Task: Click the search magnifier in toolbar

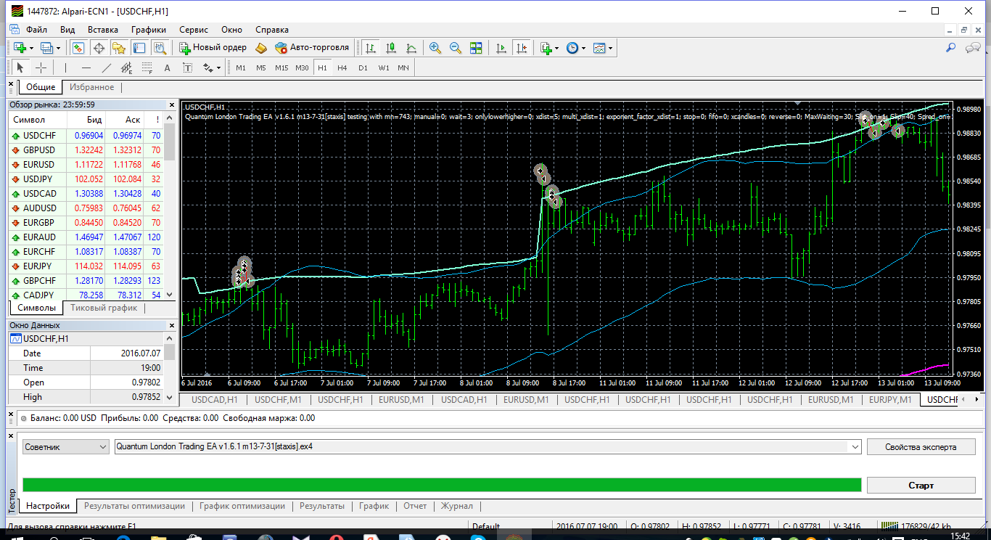Action: (x=950, y=47)
